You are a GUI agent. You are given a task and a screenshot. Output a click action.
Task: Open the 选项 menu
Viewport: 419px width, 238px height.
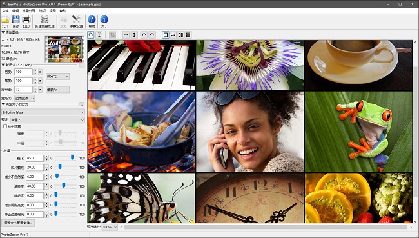coord(43,11)
